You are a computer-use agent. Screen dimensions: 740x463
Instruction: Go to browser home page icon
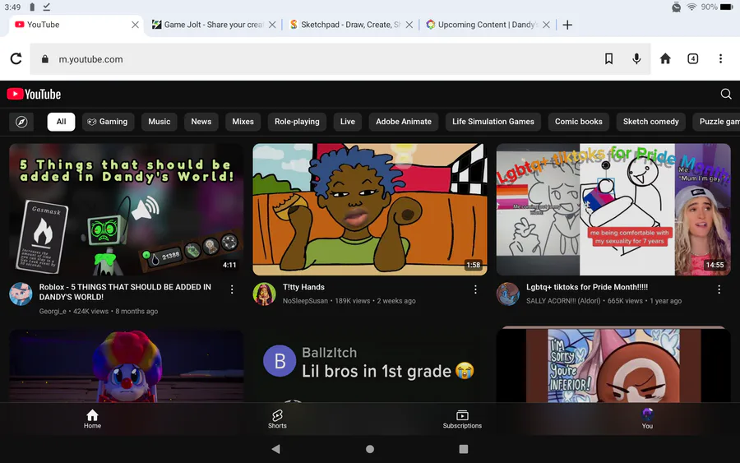click(x=665, y=58)
